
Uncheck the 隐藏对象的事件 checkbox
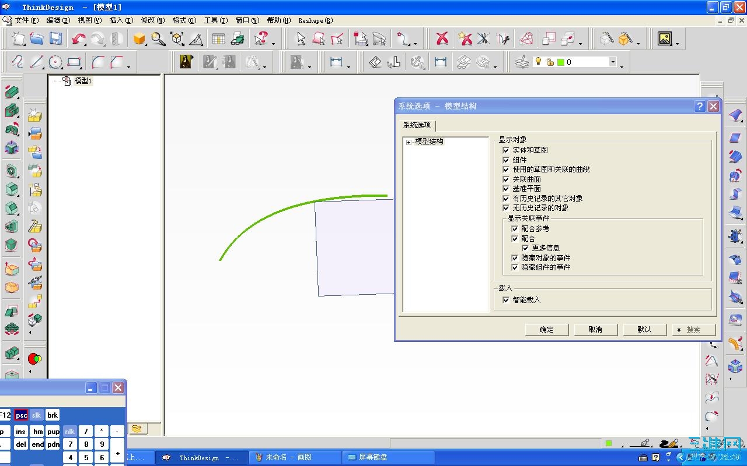click(515, 257)
